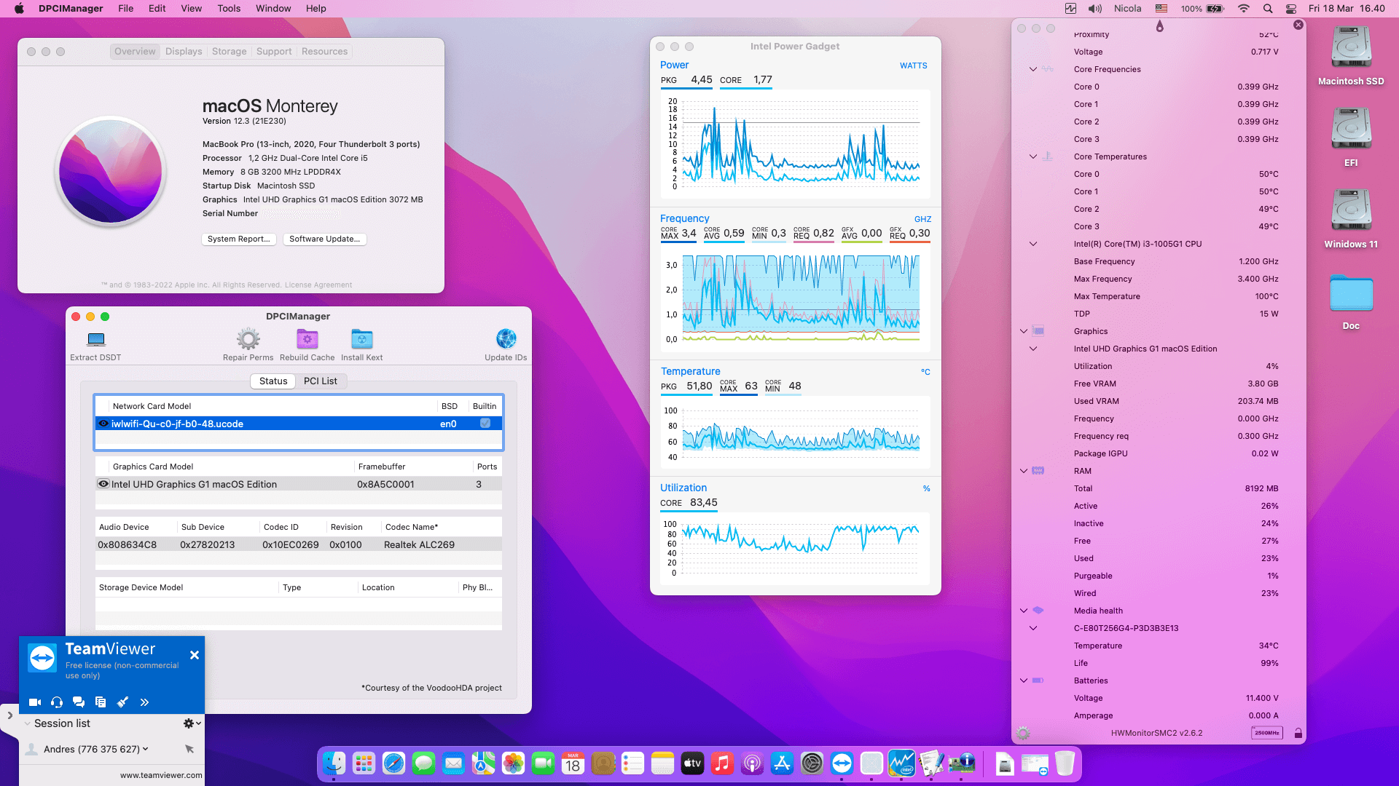Open the EFI desktop volume
This screenshot has width=1399, height=786.
1351,137
